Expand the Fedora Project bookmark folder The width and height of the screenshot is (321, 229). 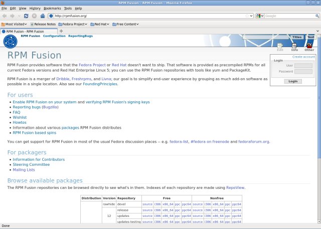pos(73,24)
